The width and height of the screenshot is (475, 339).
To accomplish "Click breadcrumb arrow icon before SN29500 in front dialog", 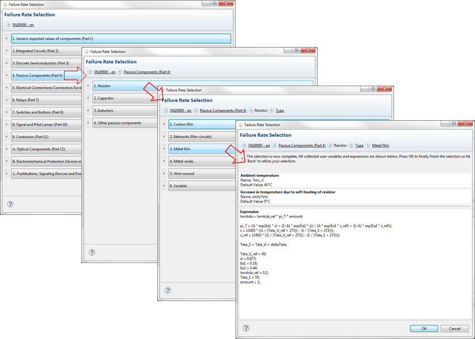I will pyautogui.click(x=244, y=145).
